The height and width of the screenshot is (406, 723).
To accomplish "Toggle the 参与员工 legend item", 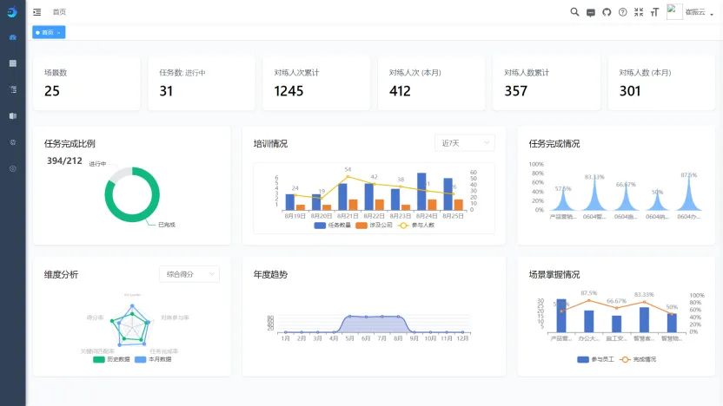I will [x=595, y=359].
